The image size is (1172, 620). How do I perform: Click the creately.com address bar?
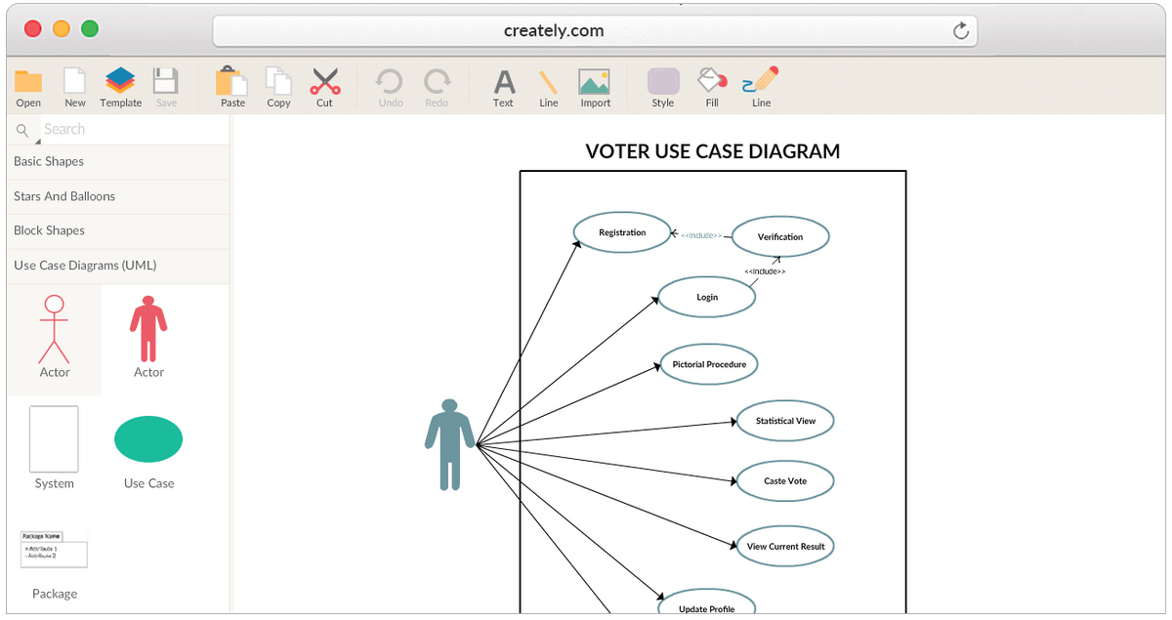[x=595, y=31]
